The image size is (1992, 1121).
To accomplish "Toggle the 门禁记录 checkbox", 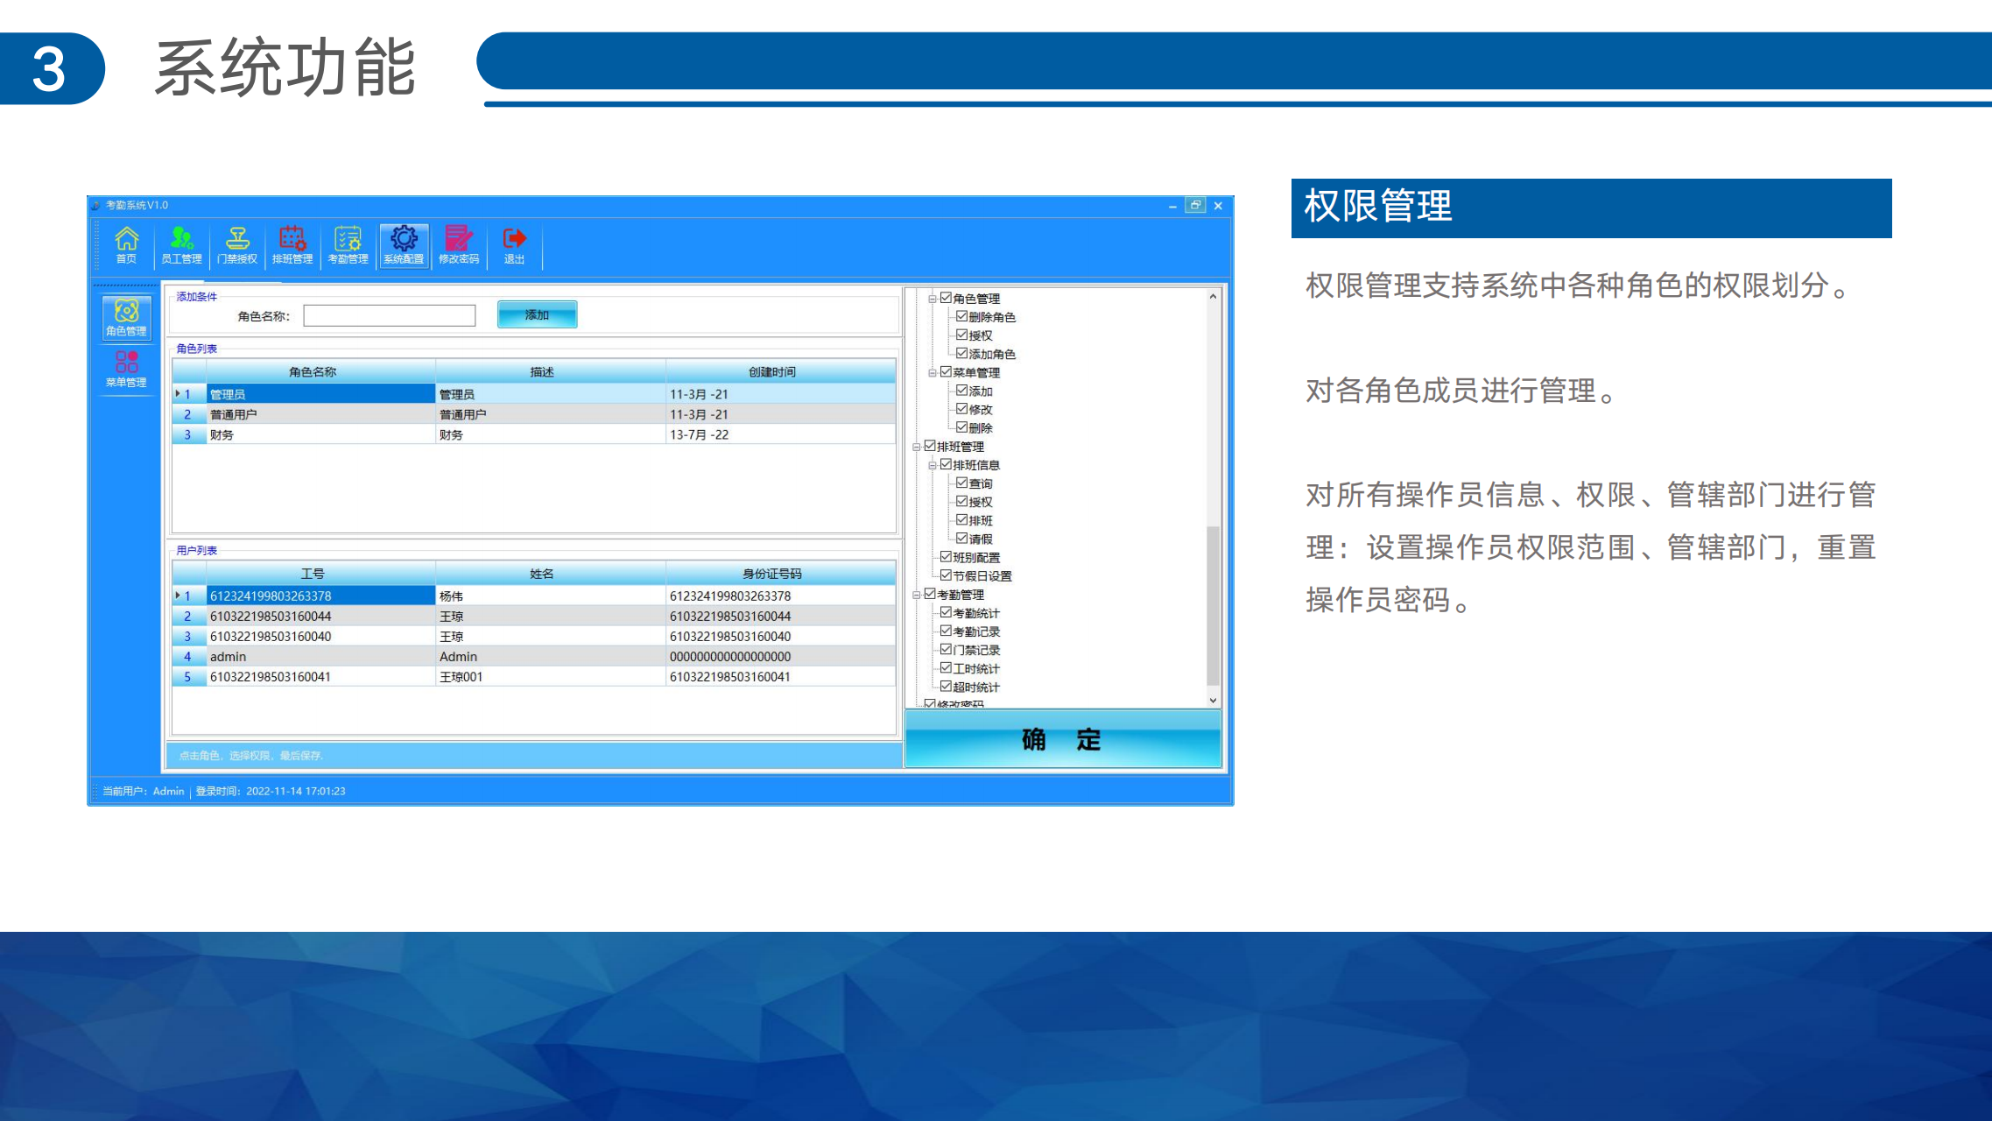I will coord(946,649).
